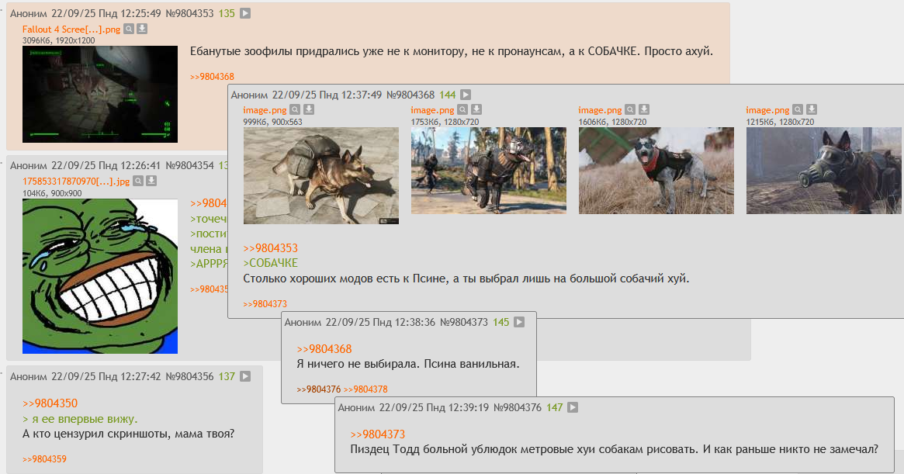Click reply link >>9804376 under post 9804373
904x474 pixels.
coord(319,389)
